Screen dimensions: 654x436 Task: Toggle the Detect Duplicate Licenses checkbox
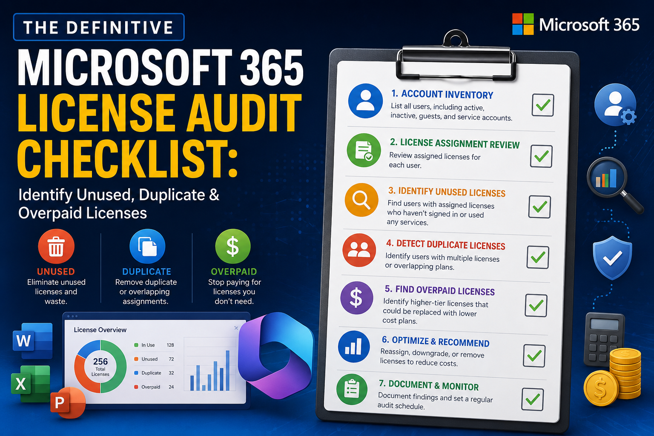538,257
